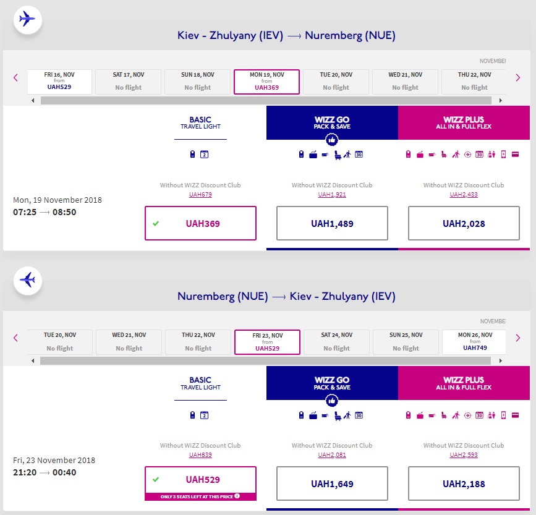
Task: Click the credit card icon under outbound WIZZ PLUS
Action: click(515, 155)
